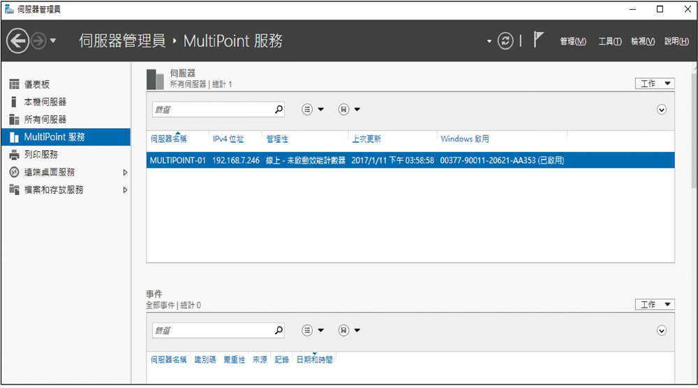Open arrow beside 事件 list options
This screenshot has height=388, width=698.
pyautogui.click(x=321, y=330)
